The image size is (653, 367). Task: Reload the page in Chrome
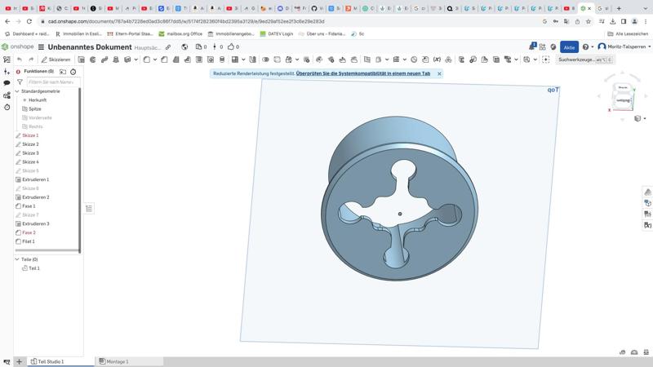29,21
